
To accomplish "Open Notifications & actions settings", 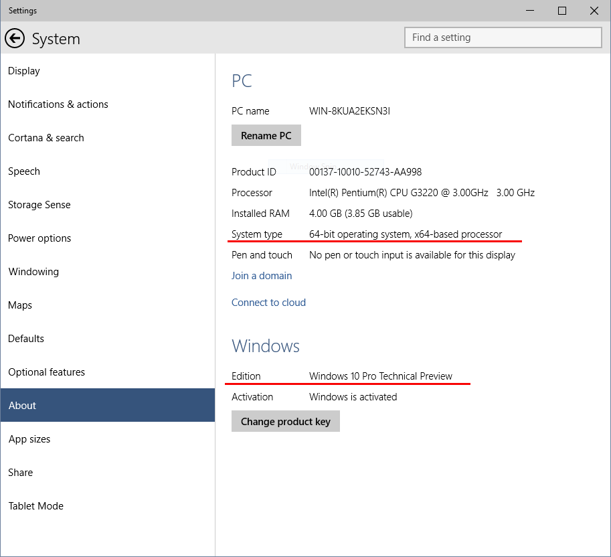I will [108, 104].
